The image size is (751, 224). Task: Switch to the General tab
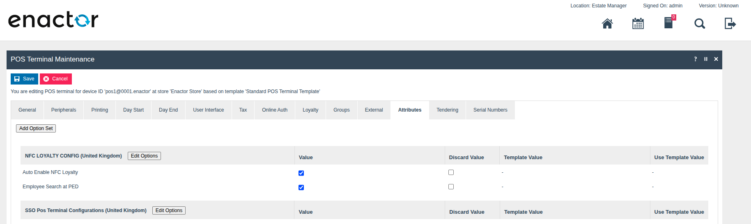(27, 110)
